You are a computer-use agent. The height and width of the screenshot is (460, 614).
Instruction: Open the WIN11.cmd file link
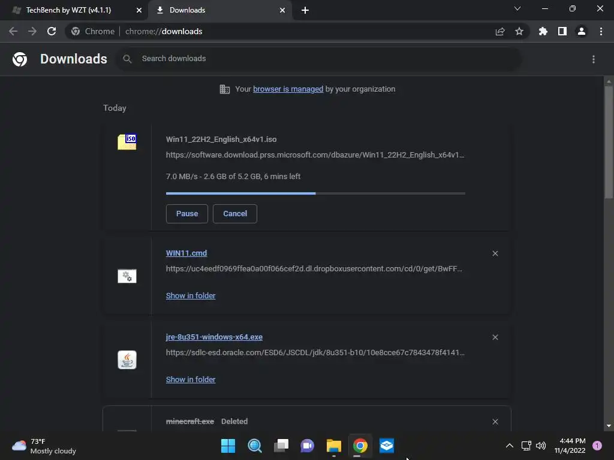click(x=186, y=253)
